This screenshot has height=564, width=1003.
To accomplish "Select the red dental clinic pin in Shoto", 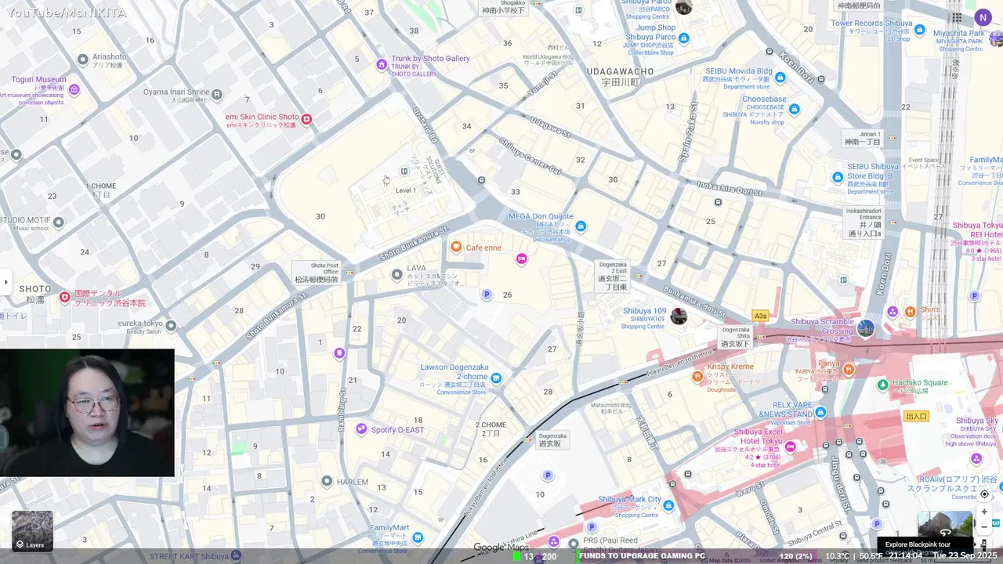I will (x=65, y=298).
